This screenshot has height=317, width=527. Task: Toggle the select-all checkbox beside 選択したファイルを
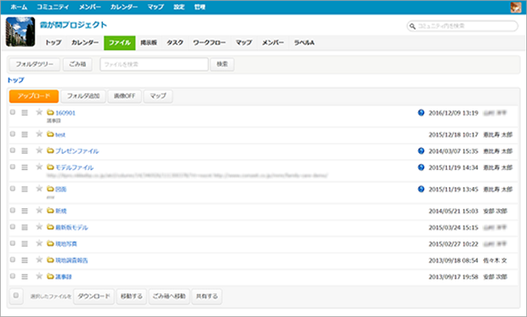tap(16, 296)
